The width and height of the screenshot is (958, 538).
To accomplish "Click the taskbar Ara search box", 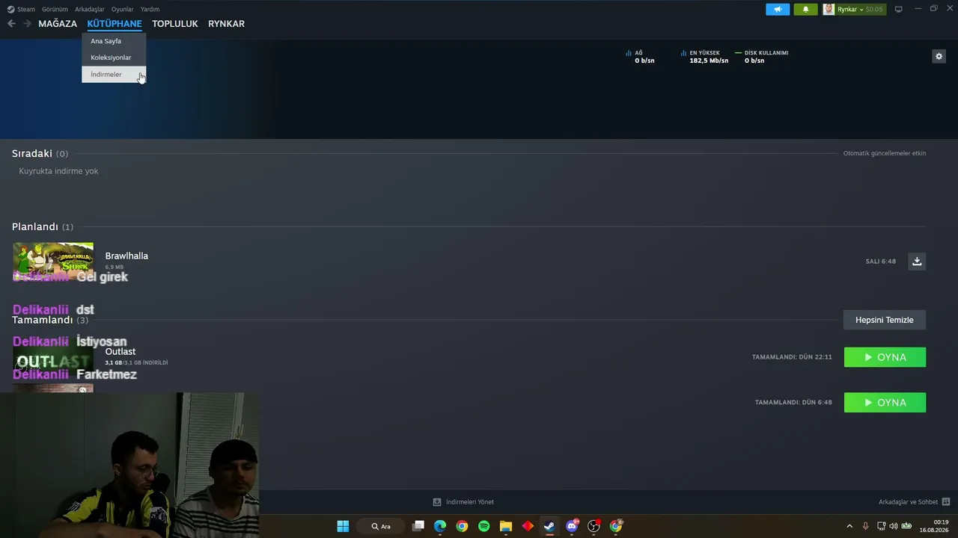I will 382,526.
